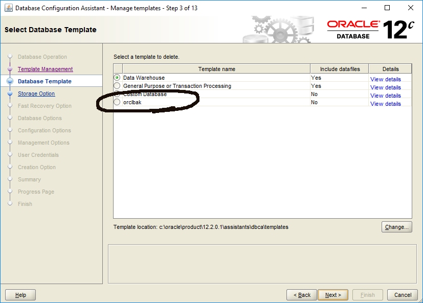Click the Include datafiles column header
The height and width of the screenshot is (303, 423).
[x=340, y=69]
